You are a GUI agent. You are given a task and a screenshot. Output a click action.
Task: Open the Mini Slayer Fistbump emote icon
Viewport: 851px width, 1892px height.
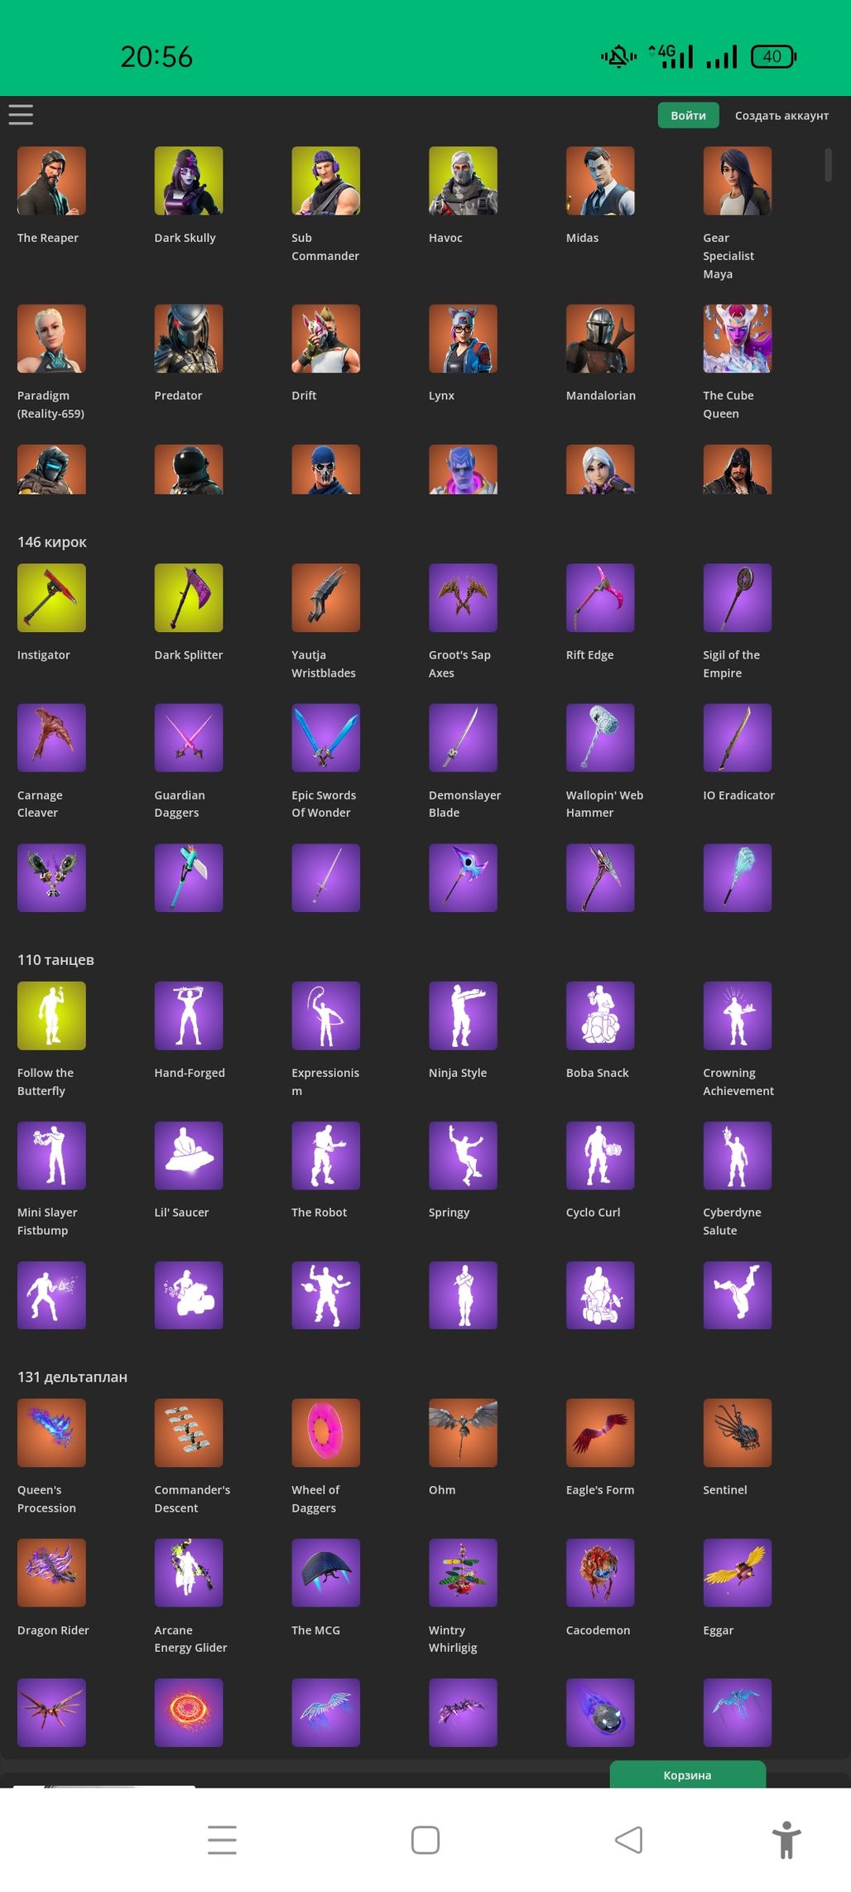click(51, 1156)
